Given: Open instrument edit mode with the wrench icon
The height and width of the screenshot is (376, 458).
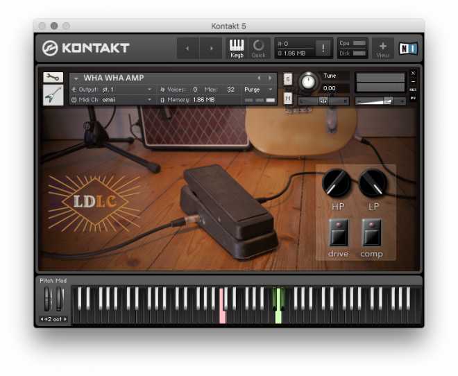Looking at the screenshot, I should pos(53,78).
